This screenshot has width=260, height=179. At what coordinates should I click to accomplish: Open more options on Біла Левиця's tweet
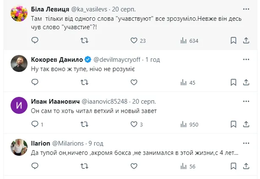[246, 8]
